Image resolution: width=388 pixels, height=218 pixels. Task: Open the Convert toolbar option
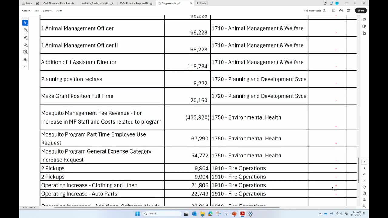click(47, 11)
